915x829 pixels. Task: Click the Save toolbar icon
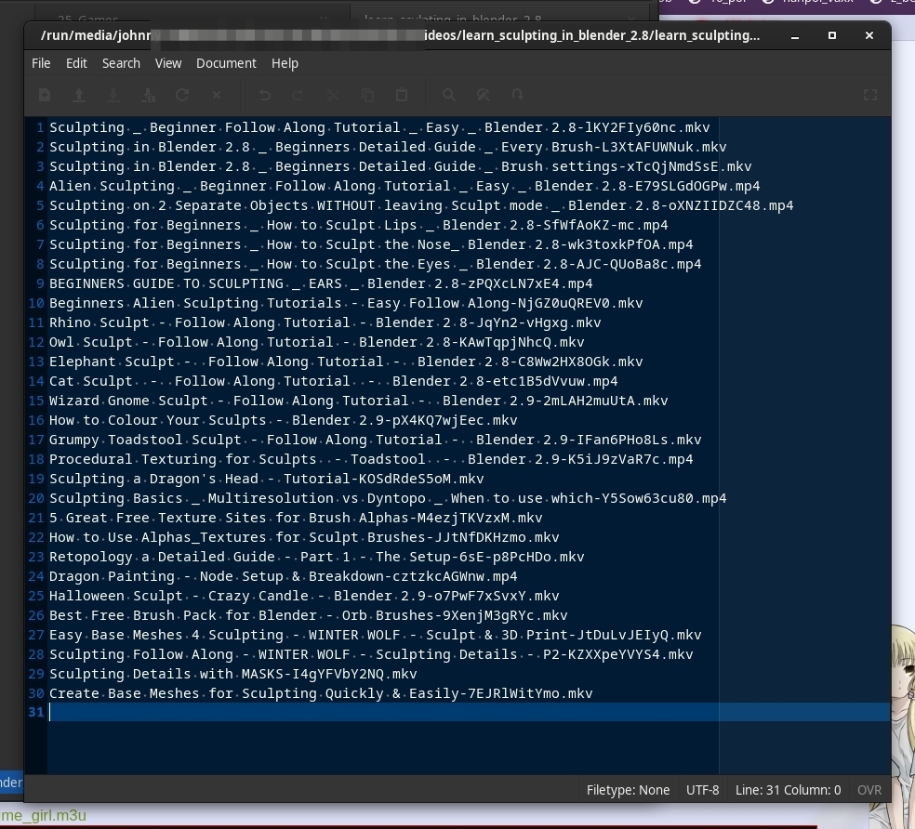(x=113, y=95)
